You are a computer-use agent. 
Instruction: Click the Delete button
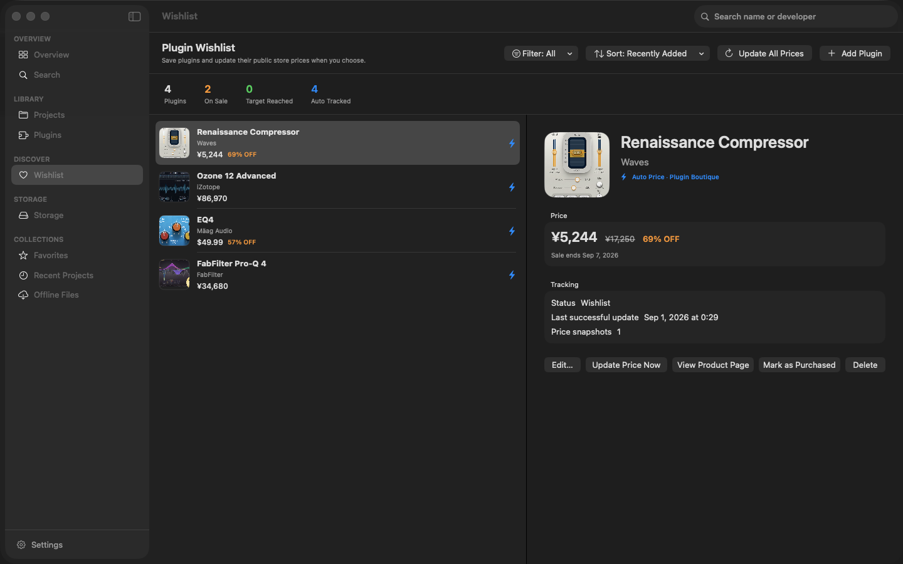click(x=865, y=365)
